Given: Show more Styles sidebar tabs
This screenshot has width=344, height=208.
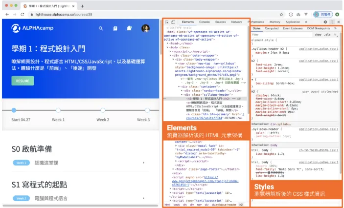Looking at the screenshot, I should coord(335,28).
